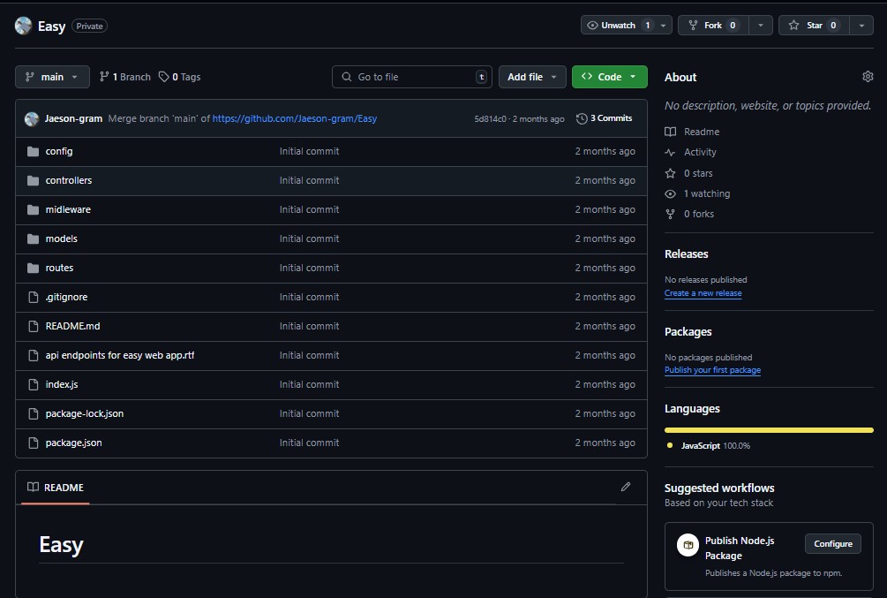The width and height of the screenshot is (887, 598).
Task: Open the Initial commit message for config
Action: (x=309, y=151)
